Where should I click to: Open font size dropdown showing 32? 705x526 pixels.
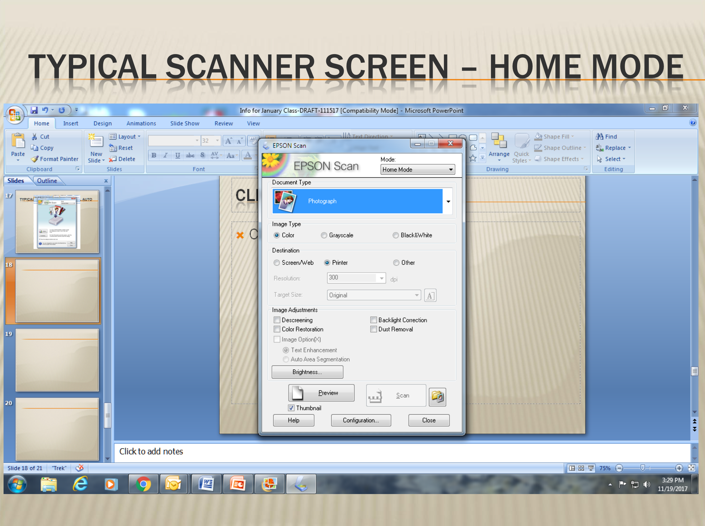tap(218, 141)
